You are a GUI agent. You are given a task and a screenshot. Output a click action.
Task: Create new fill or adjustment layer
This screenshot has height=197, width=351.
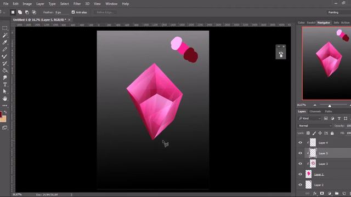point(329,193)
